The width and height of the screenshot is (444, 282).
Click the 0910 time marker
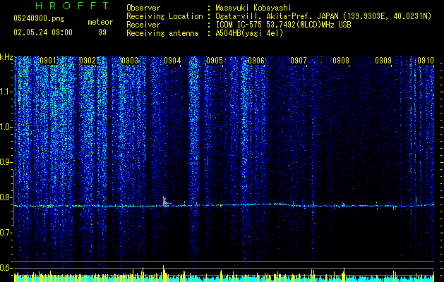click(426, 61)
